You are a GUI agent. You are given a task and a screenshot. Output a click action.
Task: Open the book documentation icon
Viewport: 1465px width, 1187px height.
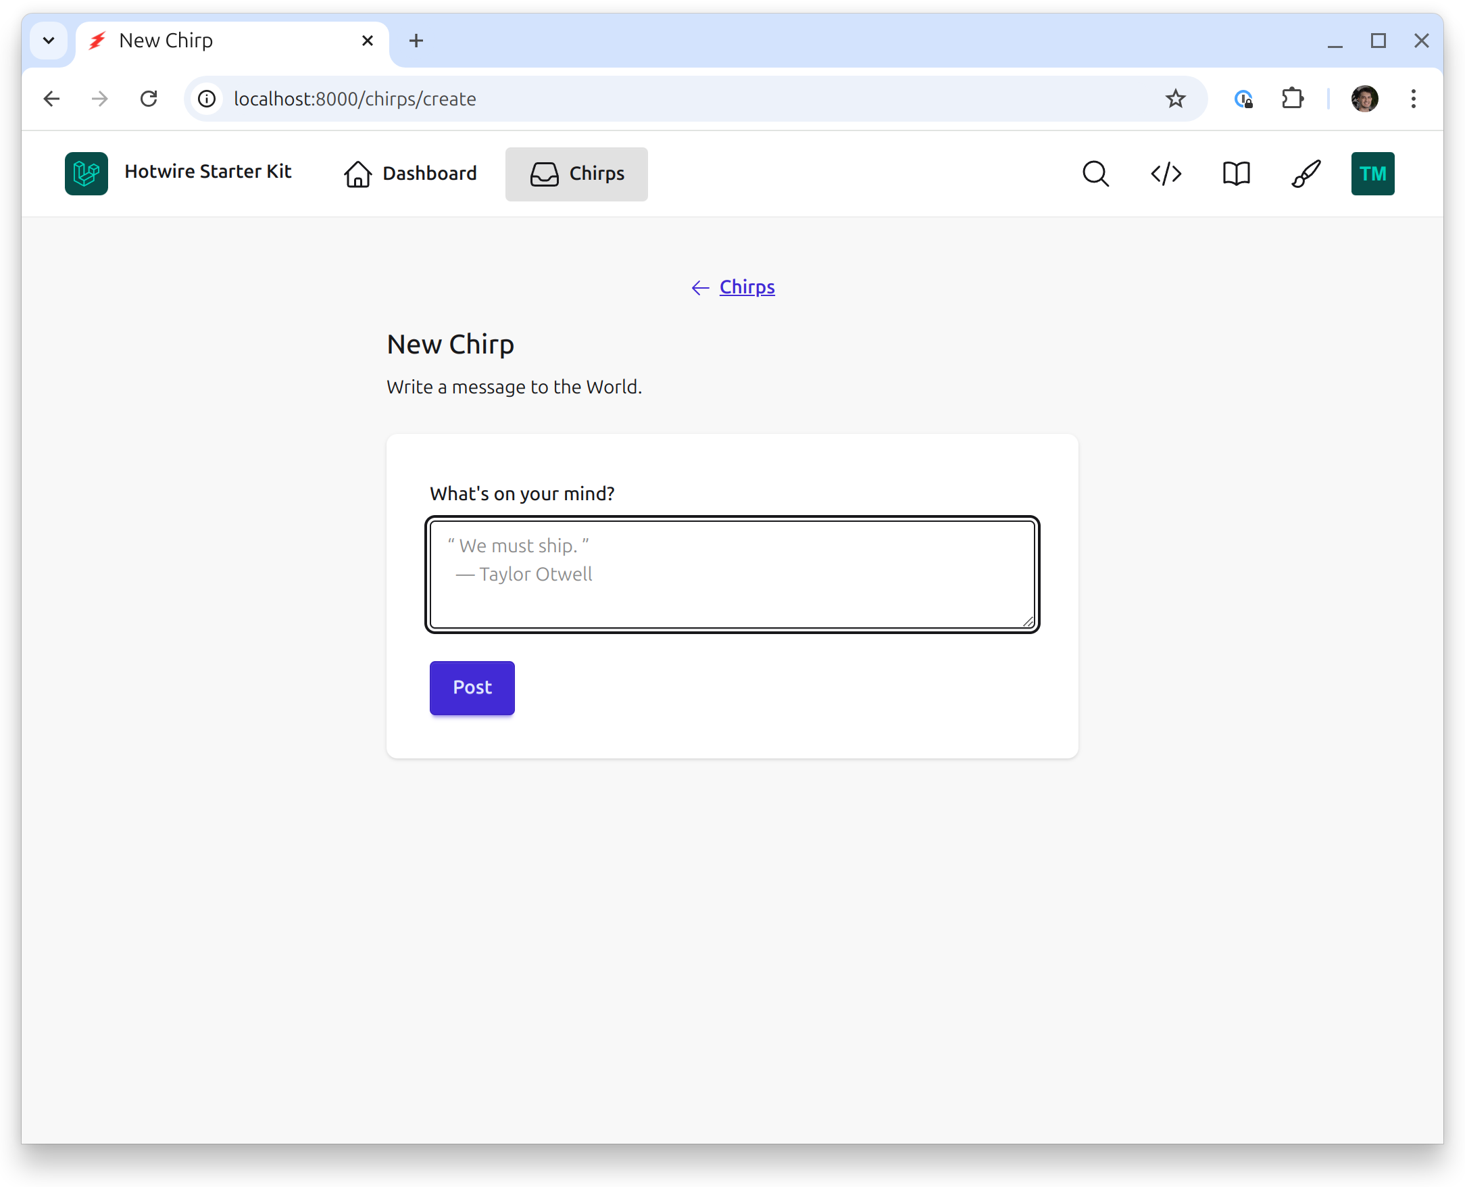coord(1236,174)
